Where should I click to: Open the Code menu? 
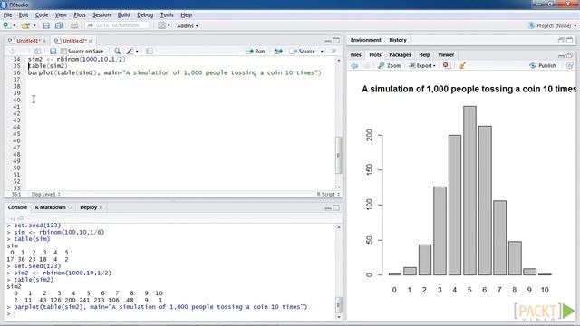tap(42, 15)
